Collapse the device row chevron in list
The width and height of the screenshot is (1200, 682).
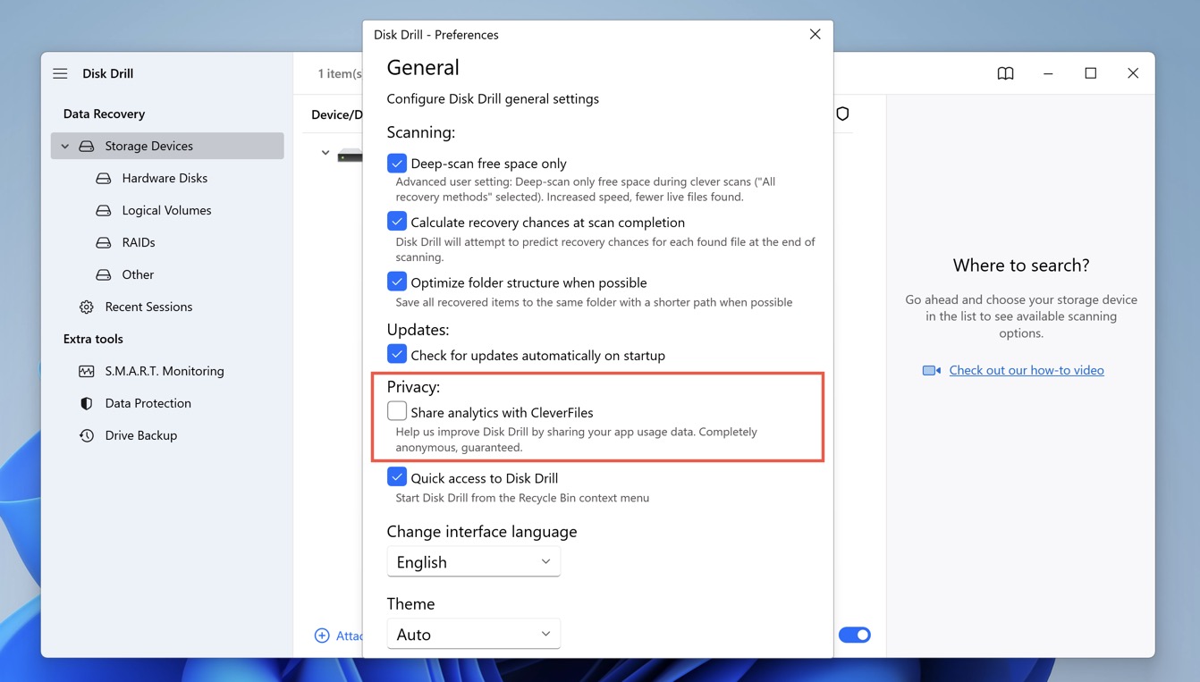click(325, 153)
